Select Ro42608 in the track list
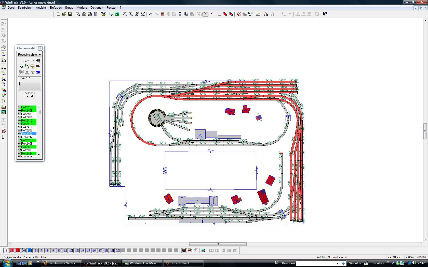 click(27, 130)
